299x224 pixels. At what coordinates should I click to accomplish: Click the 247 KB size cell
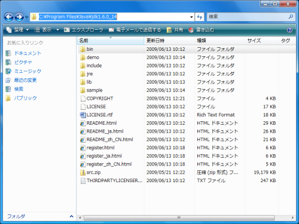coord(268,180)
